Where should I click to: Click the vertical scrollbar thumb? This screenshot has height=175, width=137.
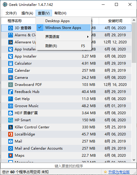click(134, 42)
